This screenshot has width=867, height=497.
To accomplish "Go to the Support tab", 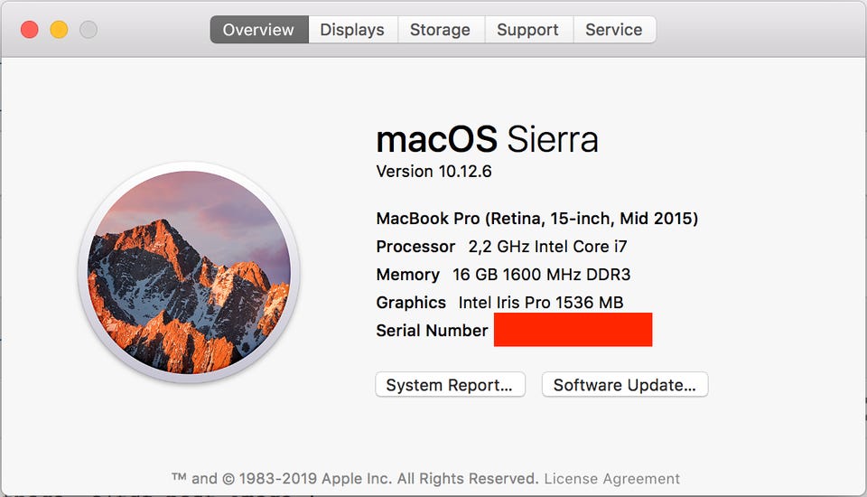I will pyautogui.click(x=527, y=30).
